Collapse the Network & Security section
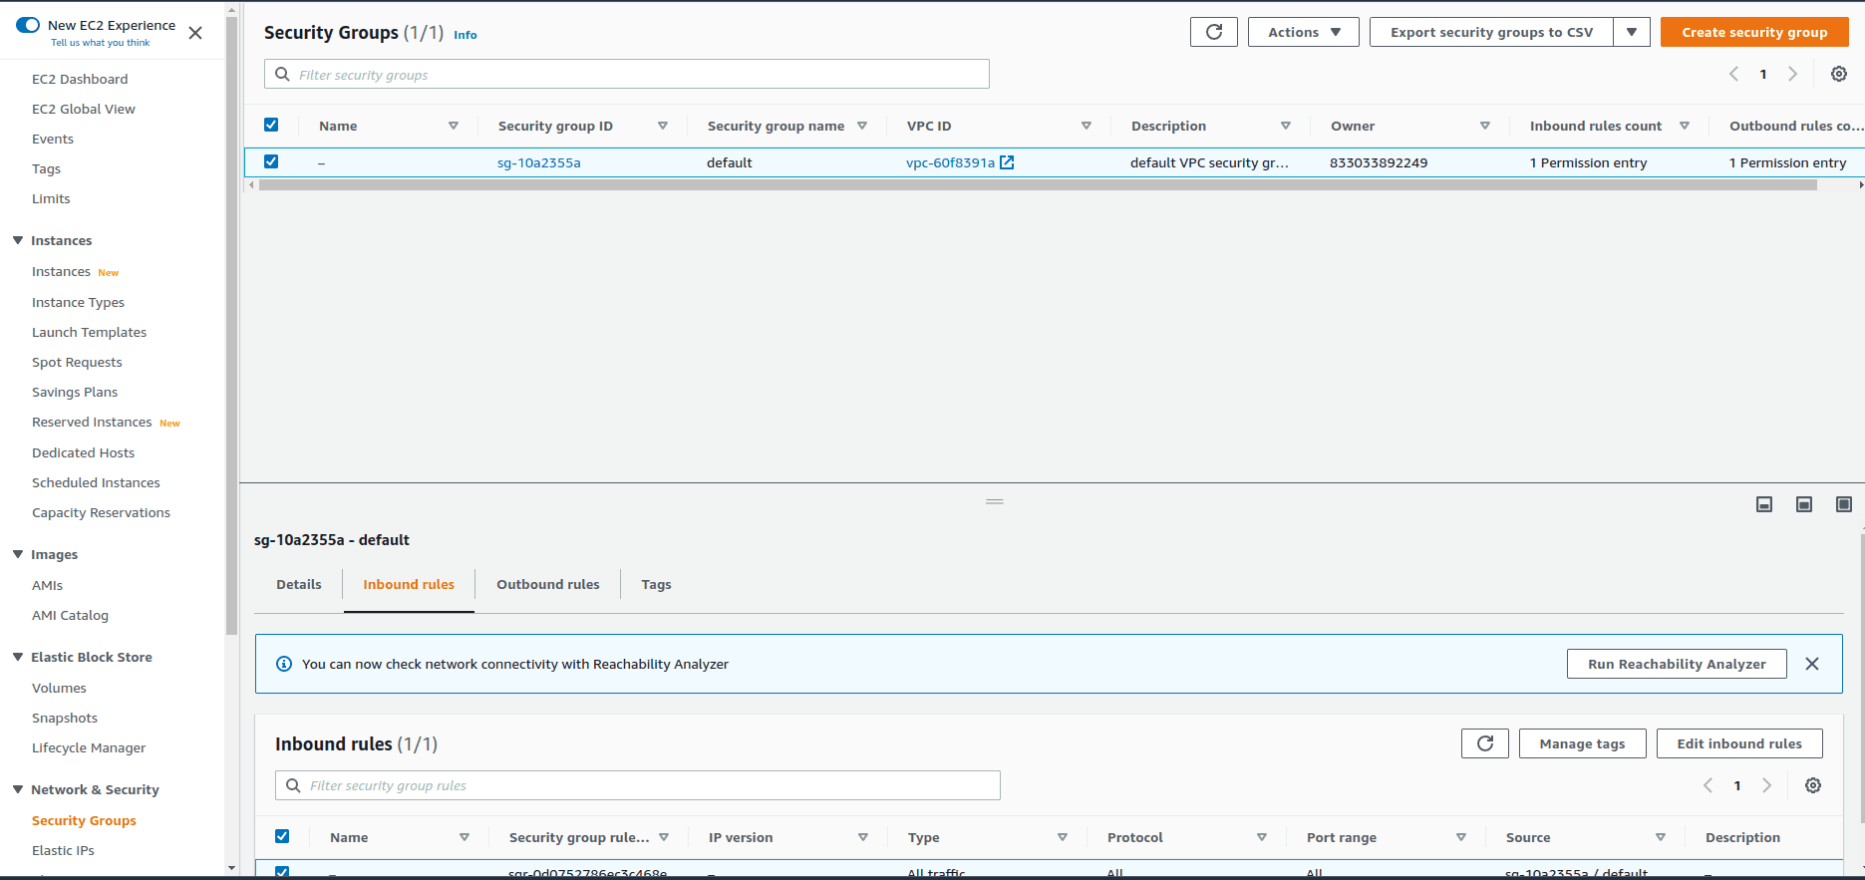The image size is (1865, 880). [18, 789]
